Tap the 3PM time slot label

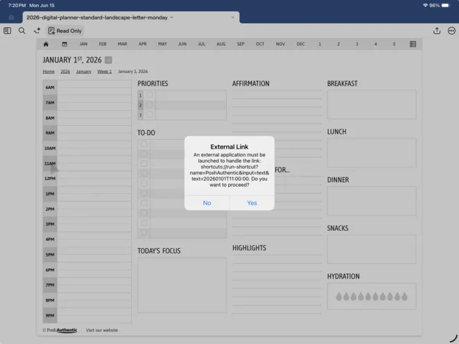(50, 224)
